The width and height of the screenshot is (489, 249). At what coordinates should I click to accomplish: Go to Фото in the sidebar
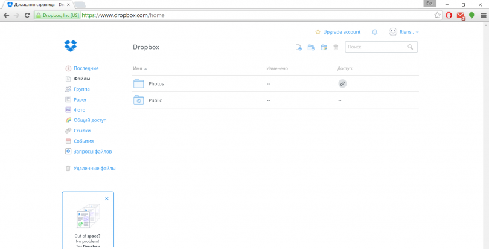[79, 110]
